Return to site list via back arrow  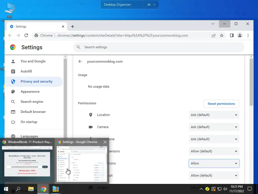tap(80, 61)
